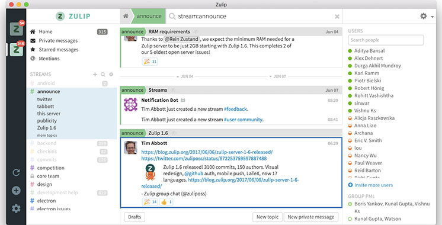Open the android stream
442x225 pixels.
pos(46,83)
